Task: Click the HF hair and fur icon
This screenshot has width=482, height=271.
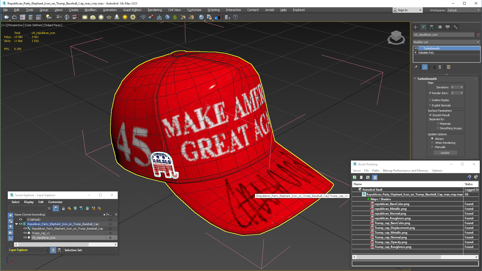Action: pyautogui.click(x=183, y=17)
